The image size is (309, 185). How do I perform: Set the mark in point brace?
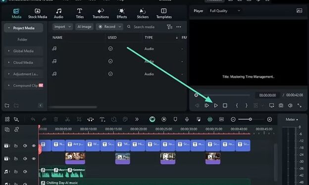pyautogui.click(x=237, y=106)
